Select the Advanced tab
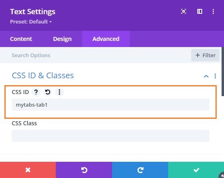Image resolution: width=224 pixels, height=178 pixels. [106, 39]
